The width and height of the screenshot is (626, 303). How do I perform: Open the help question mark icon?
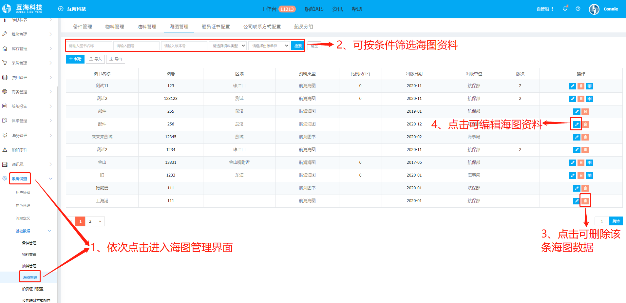pyautogui.click(x=578, y=9)
